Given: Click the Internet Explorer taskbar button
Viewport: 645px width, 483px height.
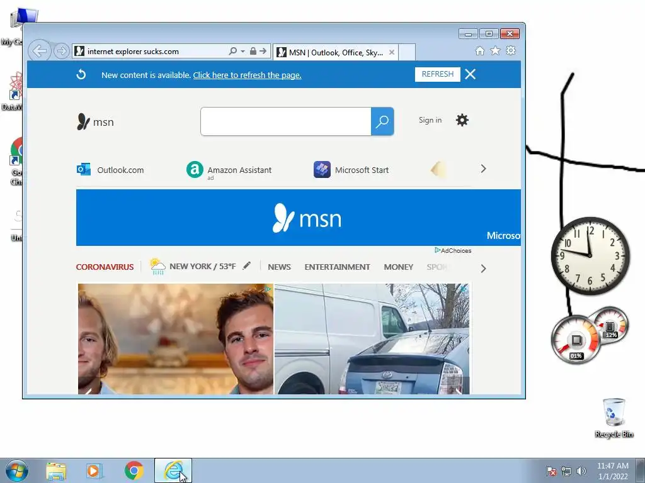Looking at the screenshot, I should (173, 470).
